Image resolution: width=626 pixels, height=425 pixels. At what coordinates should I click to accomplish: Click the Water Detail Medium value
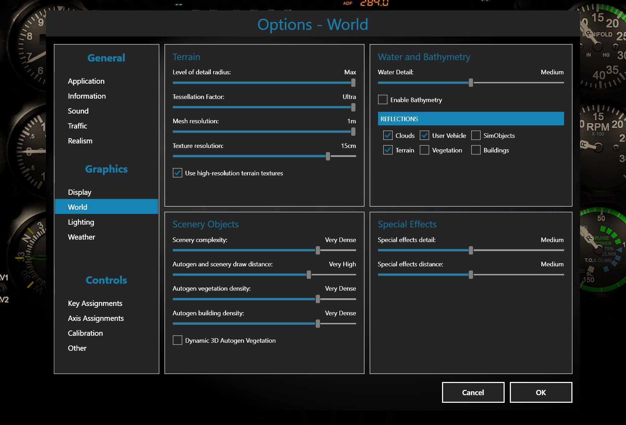coord(552,72)
